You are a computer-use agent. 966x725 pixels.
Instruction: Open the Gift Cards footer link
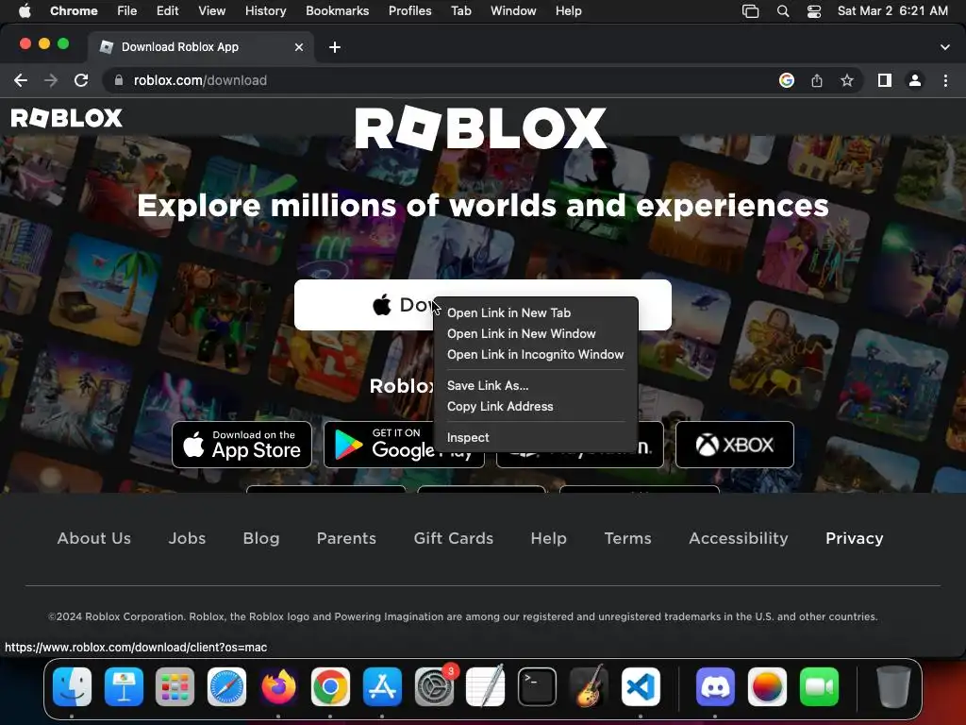(x=454, y=538)
